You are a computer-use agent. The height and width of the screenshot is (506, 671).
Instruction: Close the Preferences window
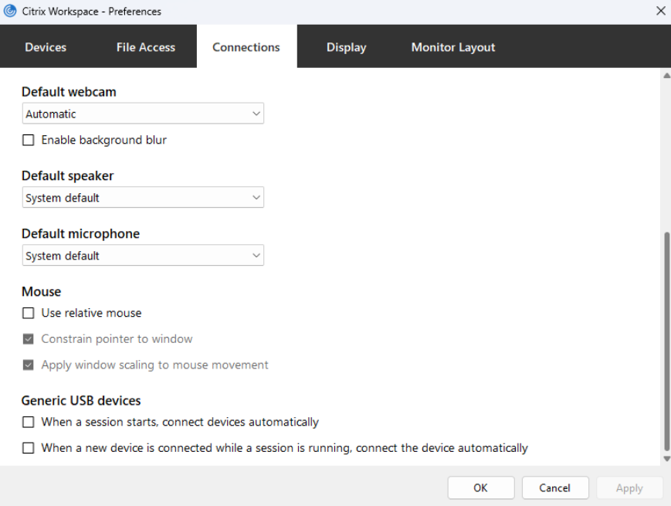pos(660,12)
